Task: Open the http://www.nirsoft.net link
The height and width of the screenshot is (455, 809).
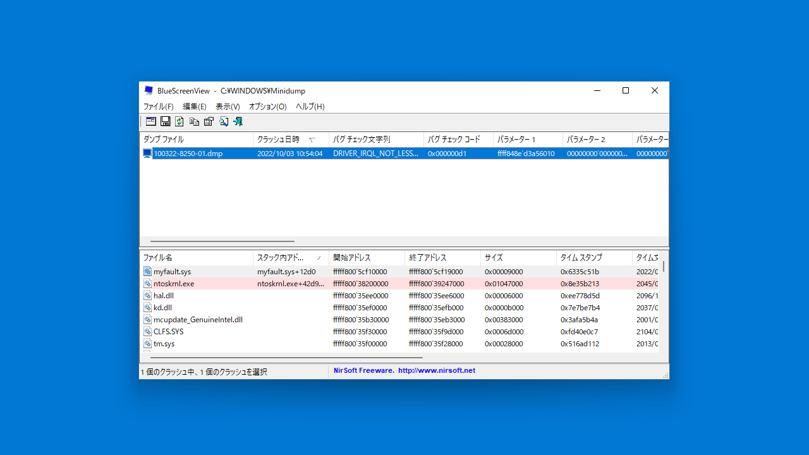Action: point(437,371)
